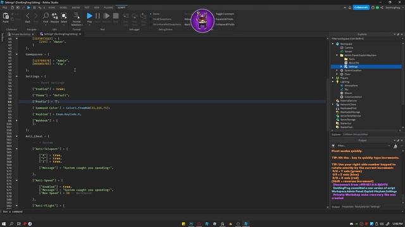Select Terrain in Explorer
This screenshot has height=227, width=405.
click(x=348, y=52)
